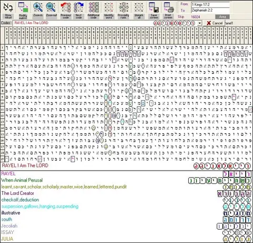Select The Lord Creator term

click(x=17, y=193)
